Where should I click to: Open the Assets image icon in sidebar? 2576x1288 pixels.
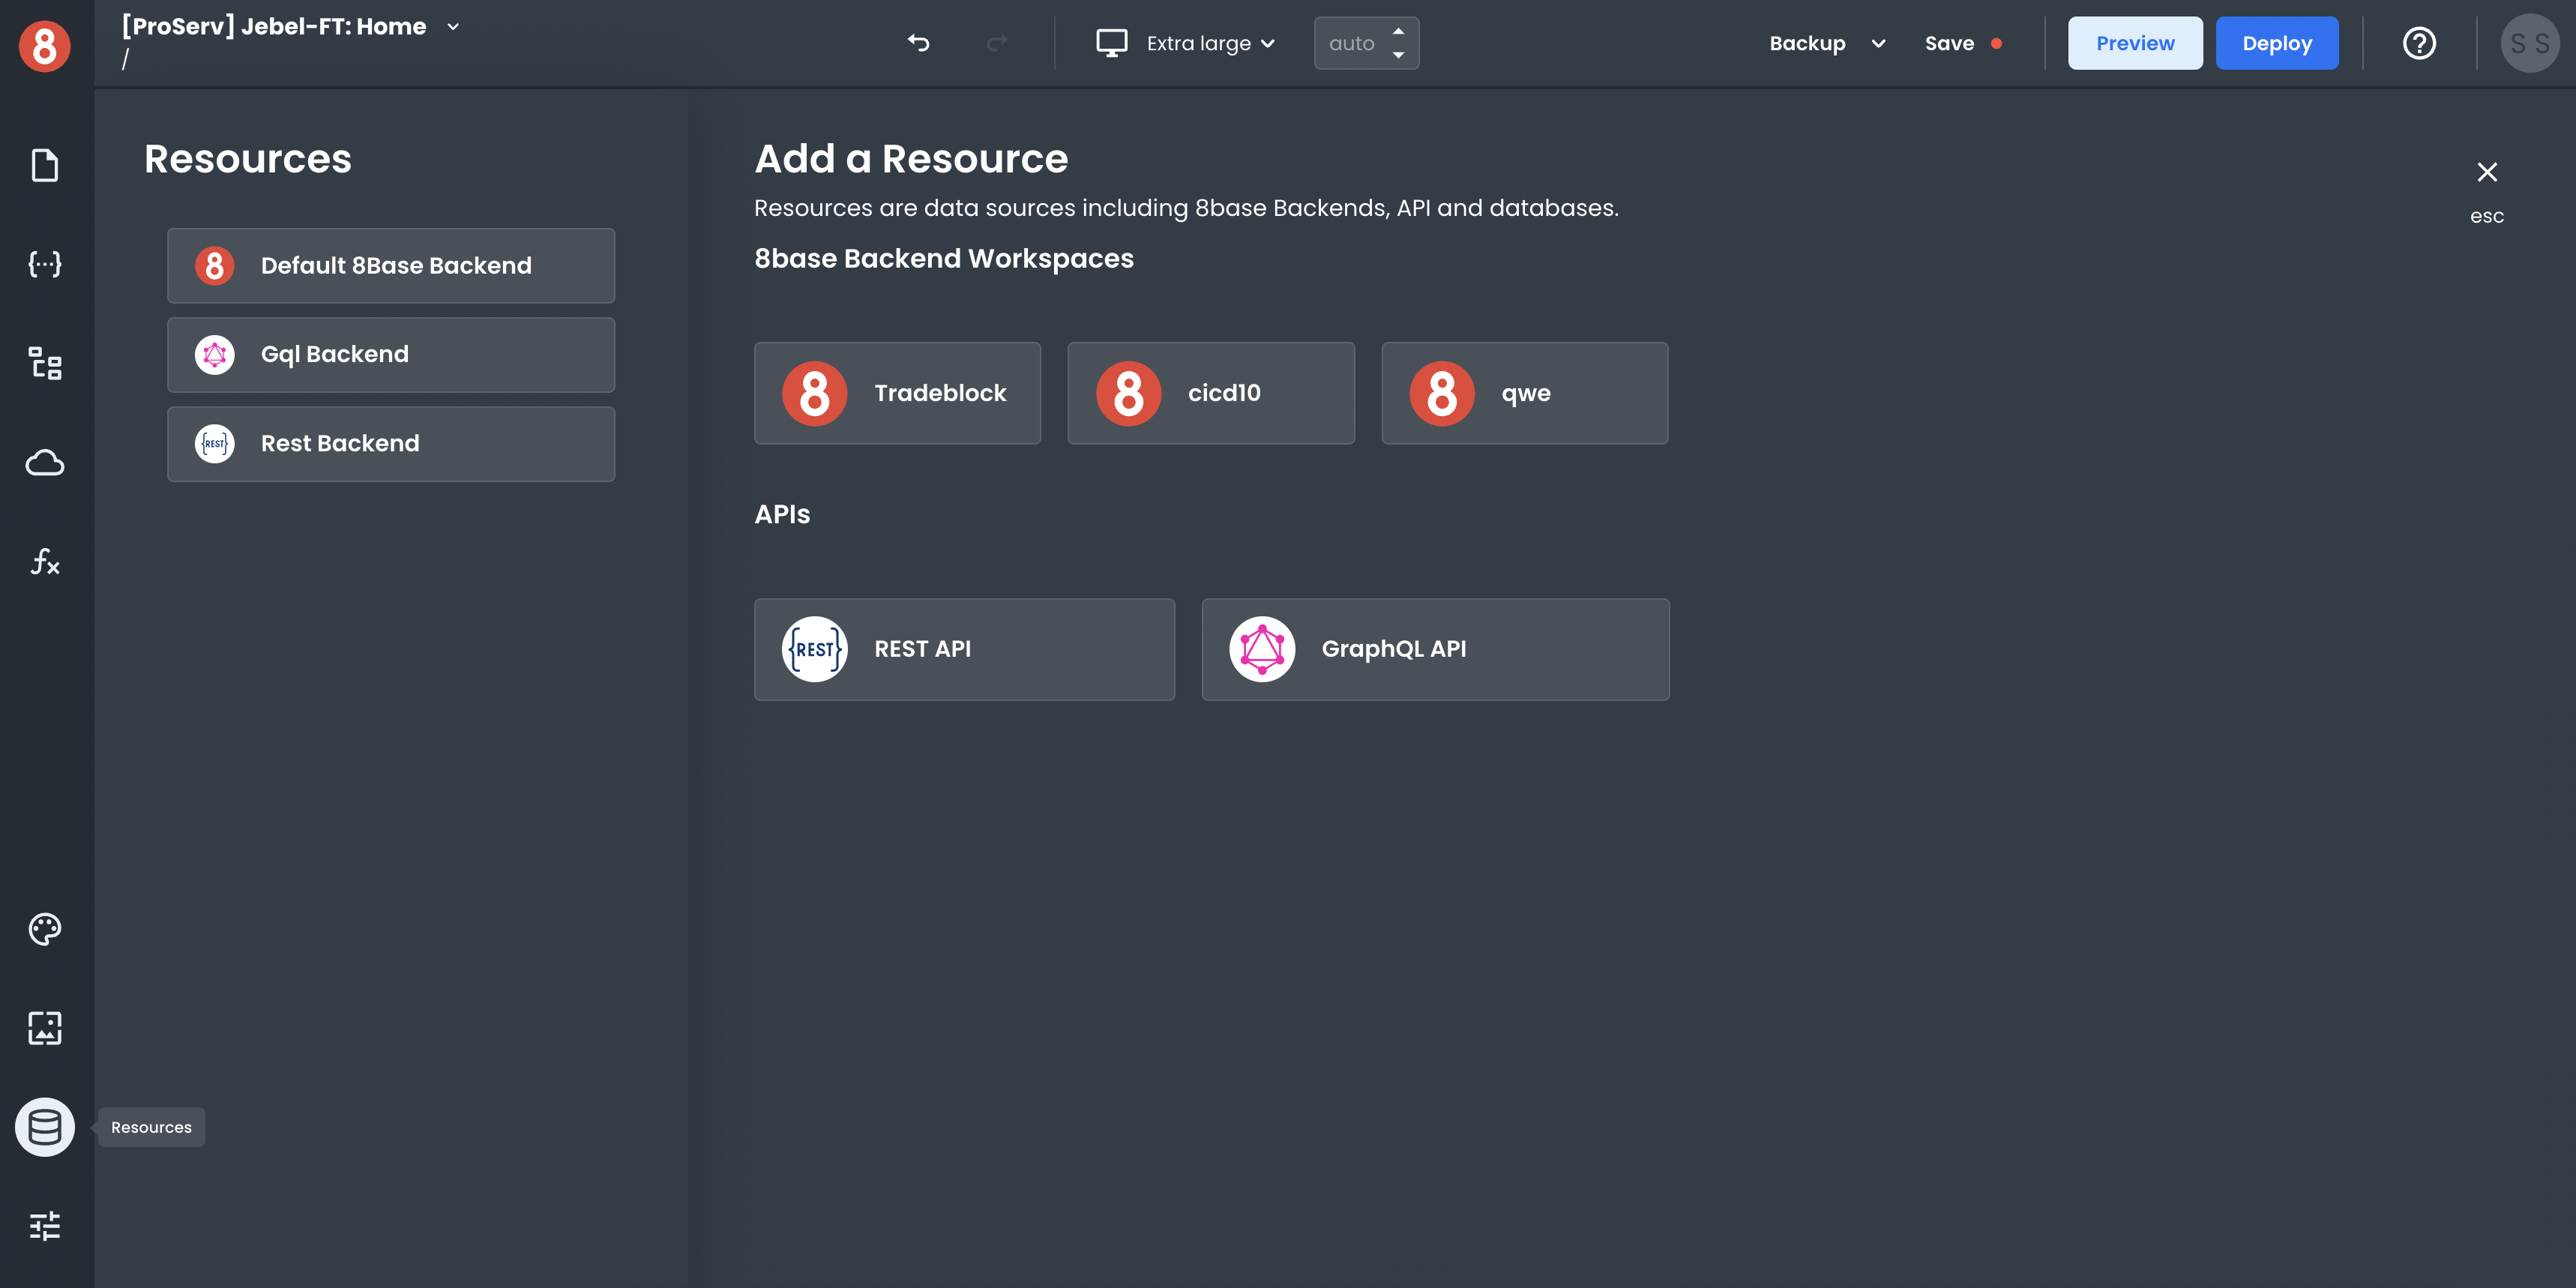coord(45,1028)
